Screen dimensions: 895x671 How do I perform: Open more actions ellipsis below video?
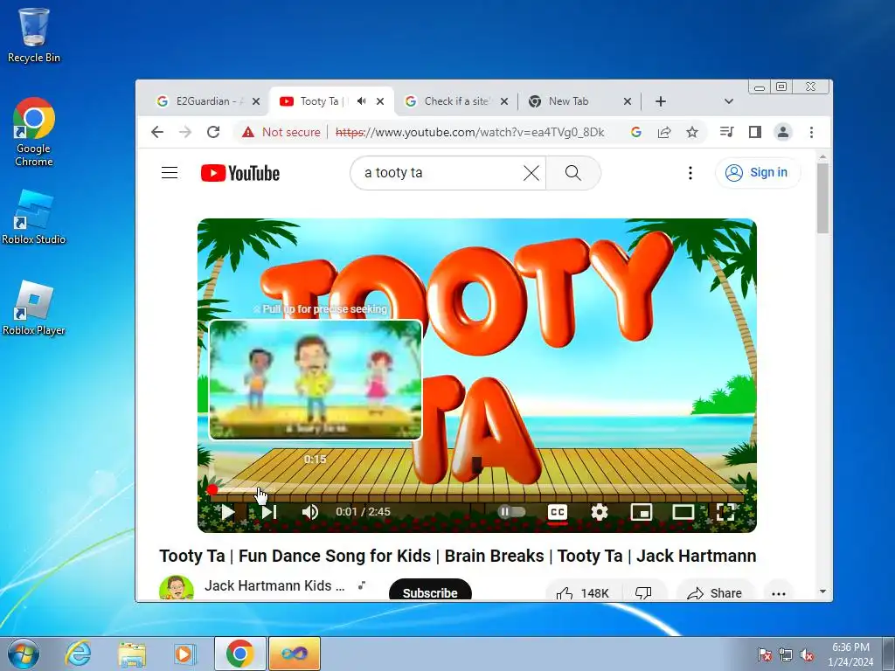pos(779,593)
